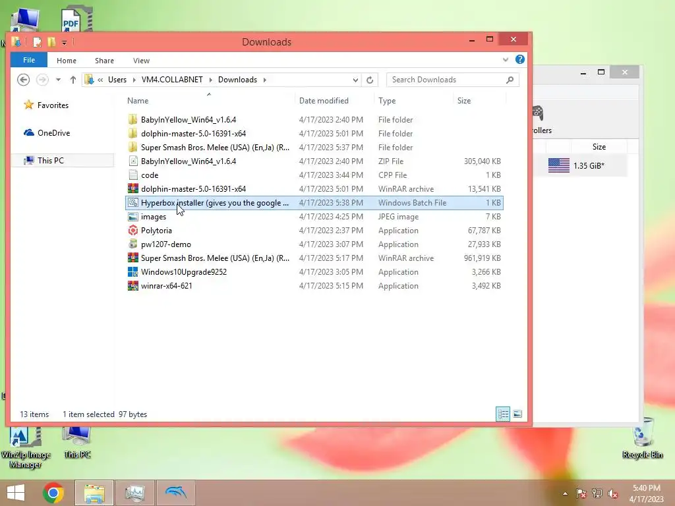Viewport: 675px width, 506px height.
Task: Switch to Large icons view button
Action: [517, 414]
